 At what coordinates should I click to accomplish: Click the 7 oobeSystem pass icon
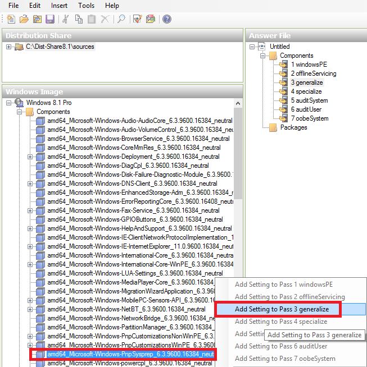click(283, 118)
